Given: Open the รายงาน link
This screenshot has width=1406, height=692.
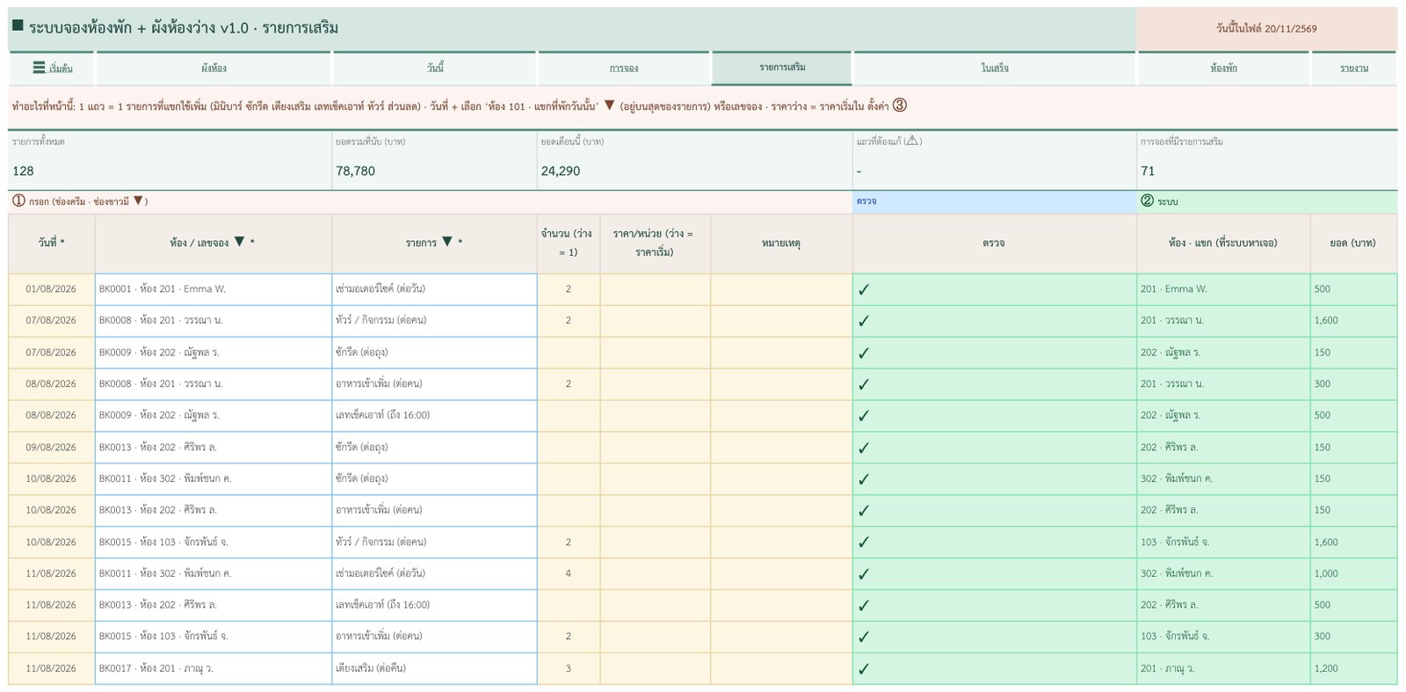Looking at the screenshot, I should [1354, 68].
